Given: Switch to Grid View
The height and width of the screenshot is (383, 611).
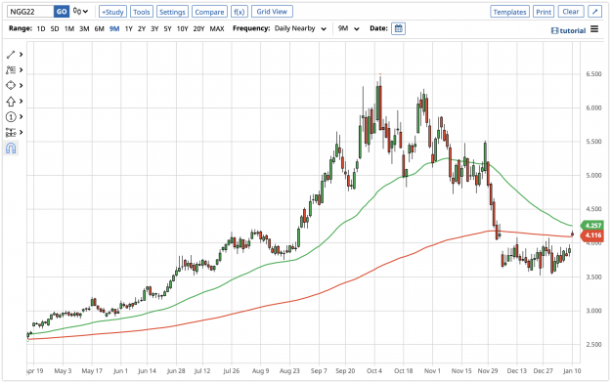Looking at the screenshot, I should click(x=272, y=12).
